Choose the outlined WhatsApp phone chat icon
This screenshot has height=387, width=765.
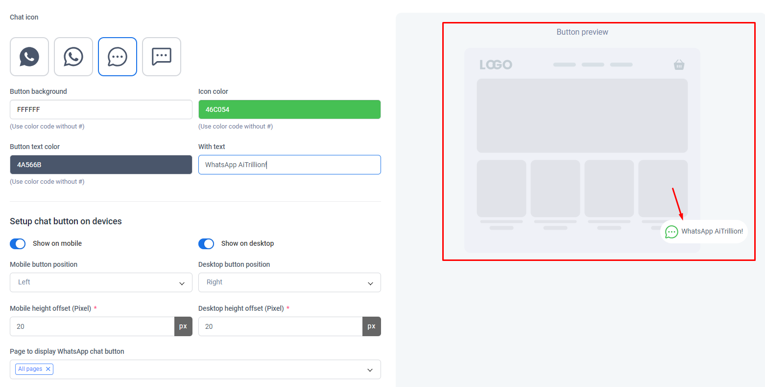tap(73, 57)
